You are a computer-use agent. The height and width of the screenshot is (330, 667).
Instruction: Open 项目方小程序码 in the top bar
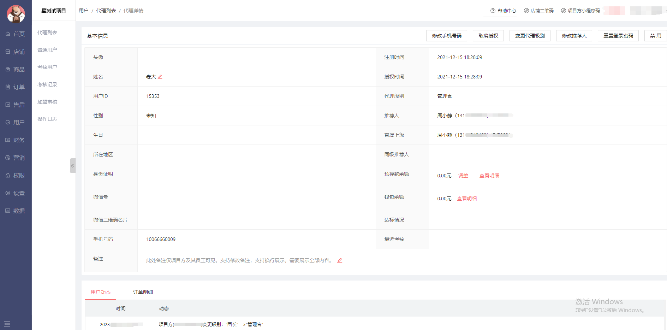coord(580,11)
